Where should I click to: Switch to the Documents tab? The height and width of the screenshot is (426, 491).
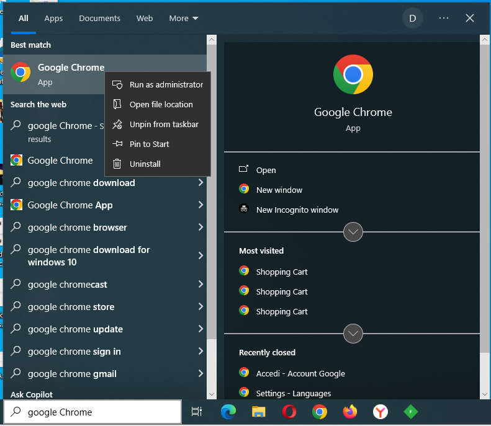pos(99,19)
